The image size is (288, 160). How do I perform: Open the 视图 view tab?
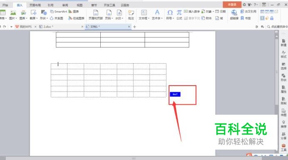coord(79,5)
